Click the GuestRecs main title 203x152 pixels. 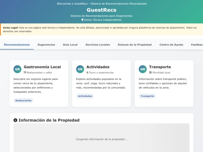(101, 10)
